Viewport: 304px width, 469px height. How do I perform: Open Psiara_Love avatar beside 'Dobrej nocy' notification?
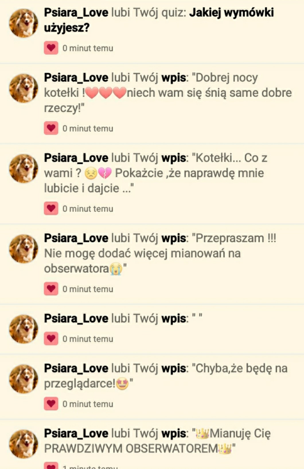24,88
